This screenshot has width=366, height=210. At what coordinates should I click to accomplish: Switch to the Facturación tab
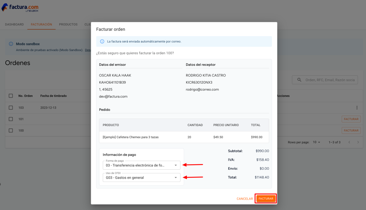click(x=41, y=25)
